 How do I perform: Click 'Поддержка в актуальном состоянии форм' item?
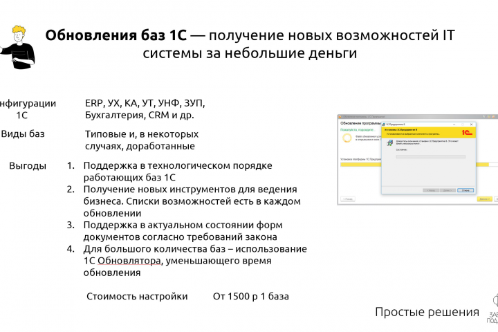183,225
